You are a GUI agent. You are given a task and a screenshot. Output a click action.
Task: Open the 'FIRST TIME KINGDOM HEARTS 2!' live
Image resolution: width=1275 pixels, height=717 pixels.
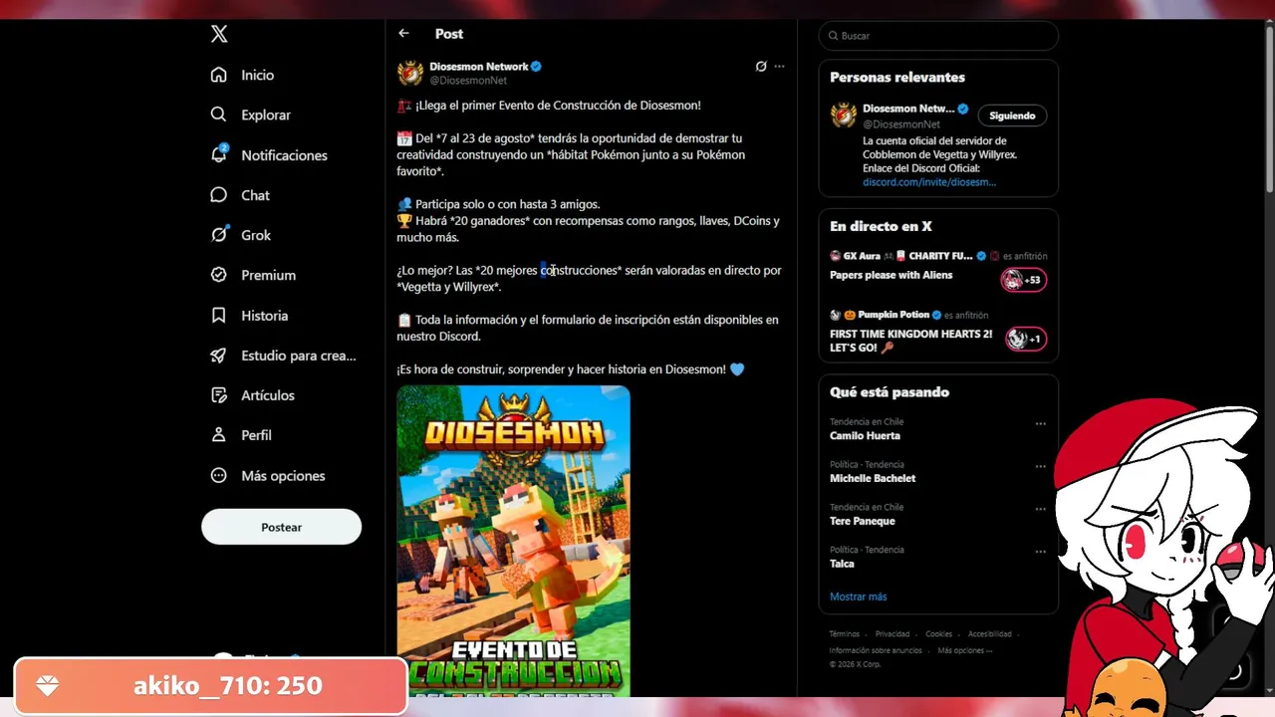[x=911, y=341]
